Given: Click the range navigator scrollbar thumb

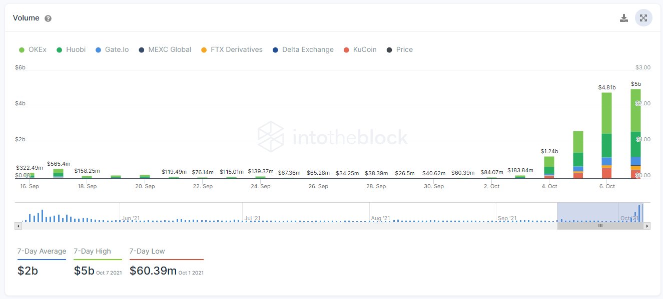Looking at the screenshot, I should 600,226.
